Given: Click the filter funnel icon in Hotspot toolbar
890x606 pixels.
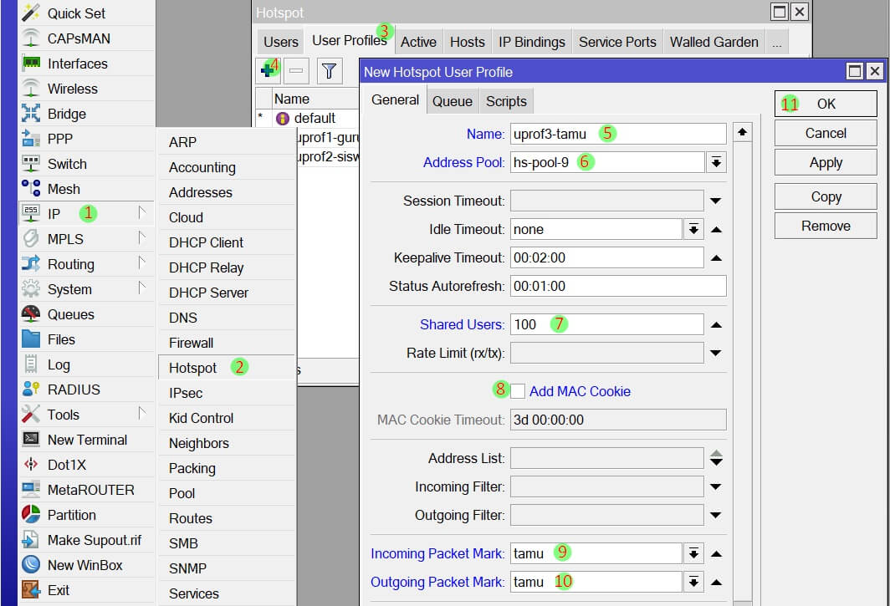Looking at the screenshot, I should click(x=329, y=71).
